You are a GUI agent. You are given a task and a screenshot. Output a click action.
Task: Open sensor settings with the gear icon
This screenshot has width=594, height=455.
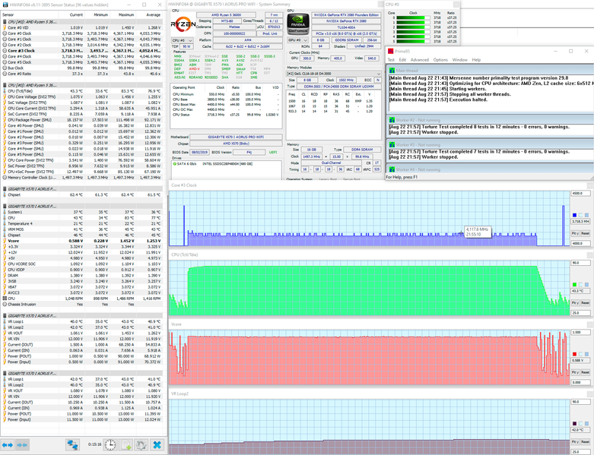[141, 445]
